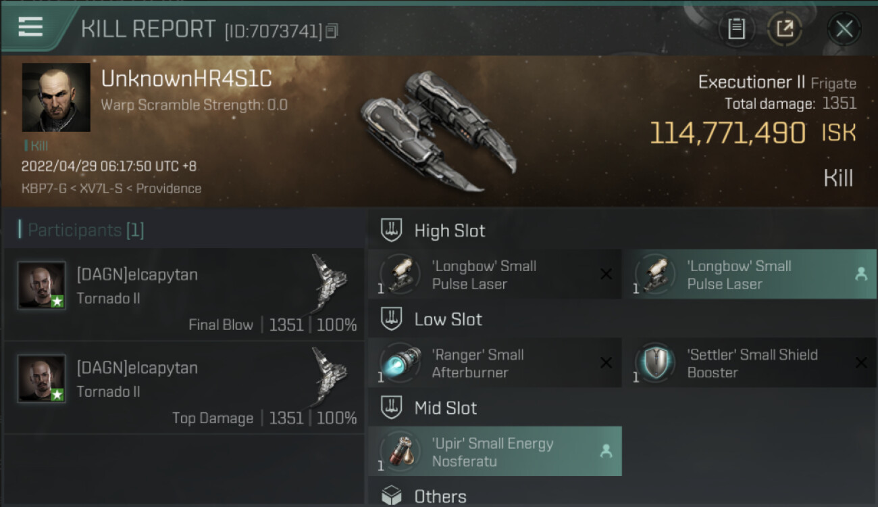
Task: Click the KBP7-G system location link
Action: coord(43,189)
